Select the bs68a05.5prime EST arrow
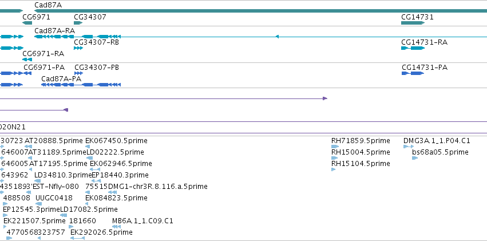 [415, 158]
